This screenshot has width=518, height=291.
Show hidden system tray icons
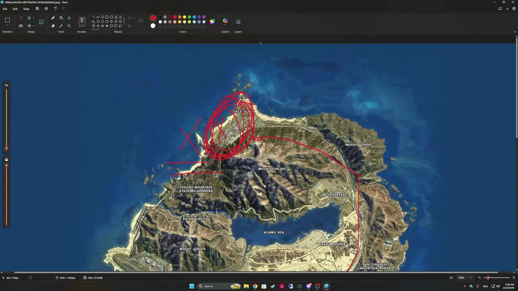(465, 286)
